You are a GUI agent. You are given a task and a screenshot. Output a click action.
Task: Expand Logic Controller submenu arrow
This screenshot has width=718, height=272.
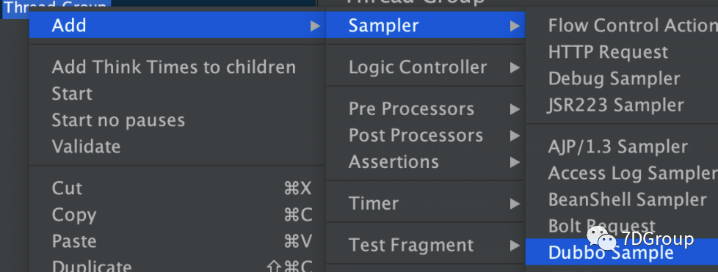point(515,67)
